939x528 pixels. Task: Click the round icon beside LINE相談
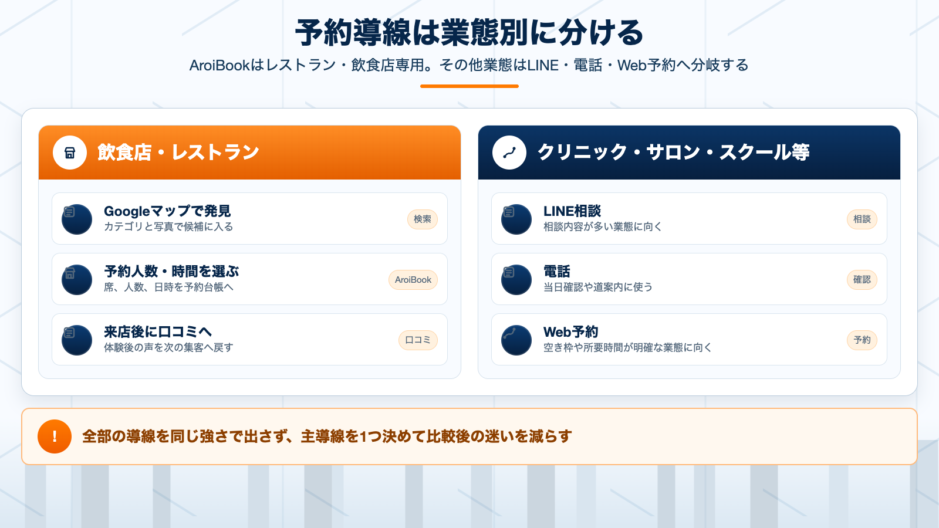pos(516,219)
